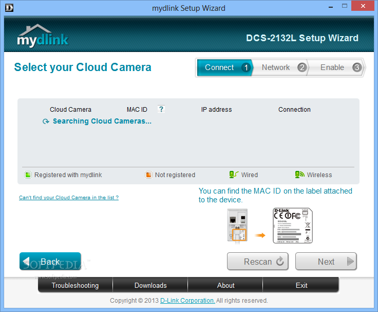Click the camera back panel image
Viewport: 378px width, 312px height.
click(x=237, y=226)
